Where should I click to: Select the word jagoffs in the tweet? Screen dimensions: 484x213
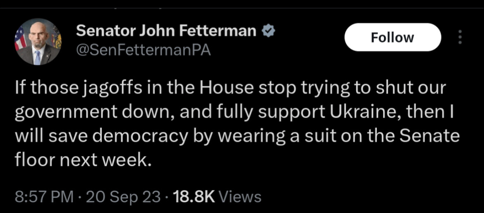click(108, 89)
